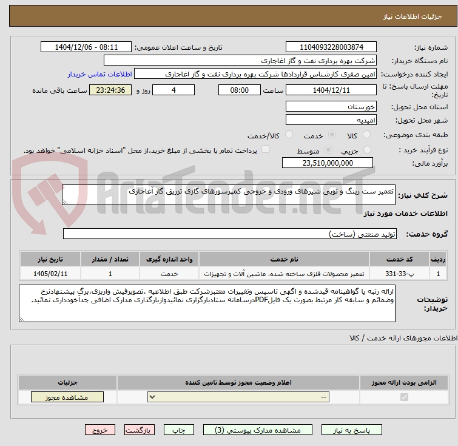
Task: Toggle the mandatory permit checkbox
Action: [x=404, y=397]
